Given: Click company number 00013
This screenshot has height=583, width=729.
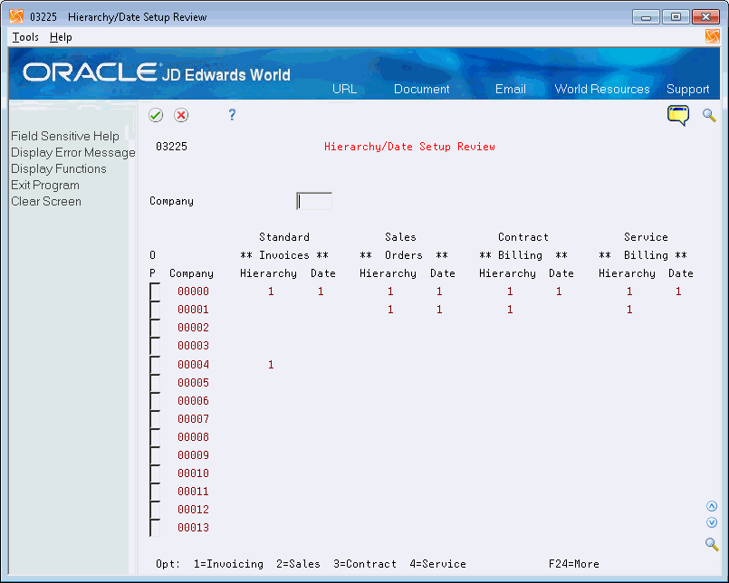Looking at the screenshot, I should (194, 528).
